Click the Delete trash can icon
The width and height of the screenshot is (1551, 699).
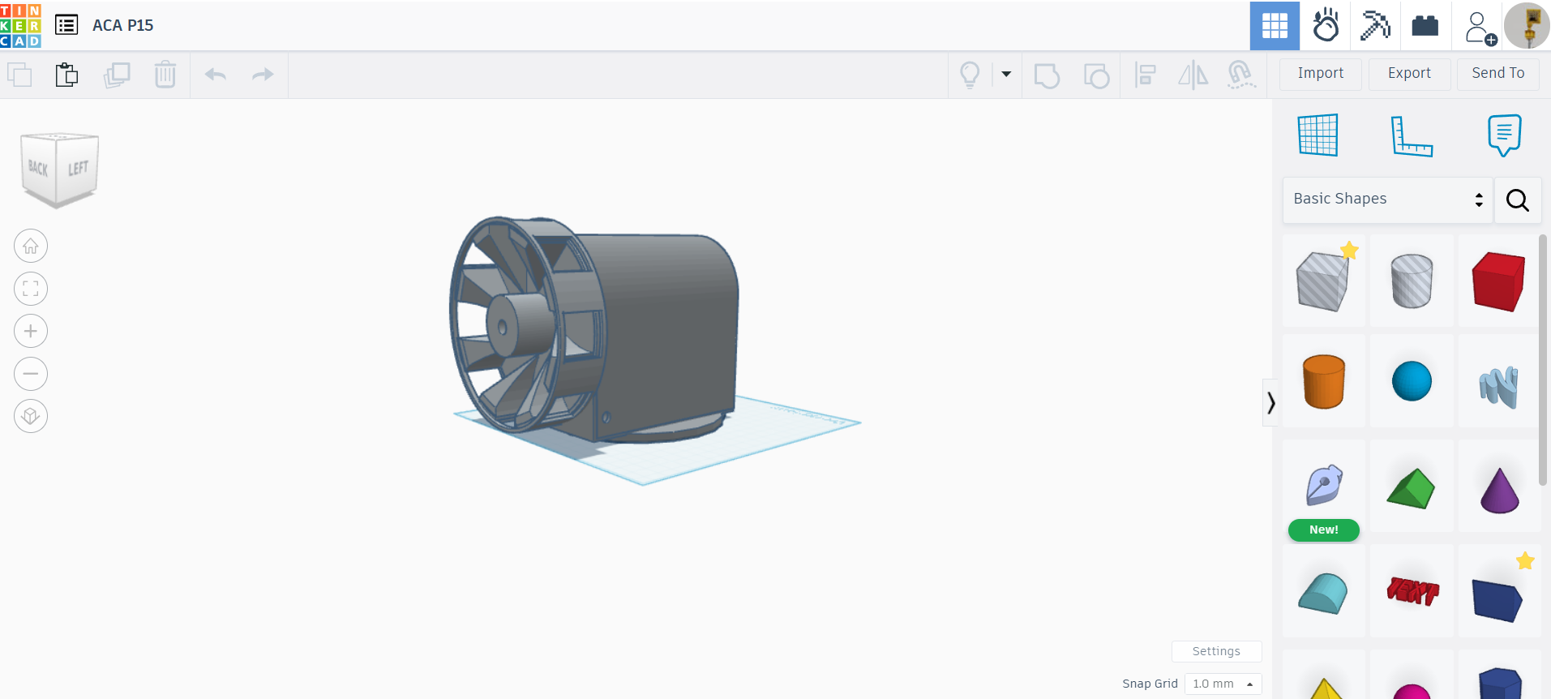tap(165, 75)
